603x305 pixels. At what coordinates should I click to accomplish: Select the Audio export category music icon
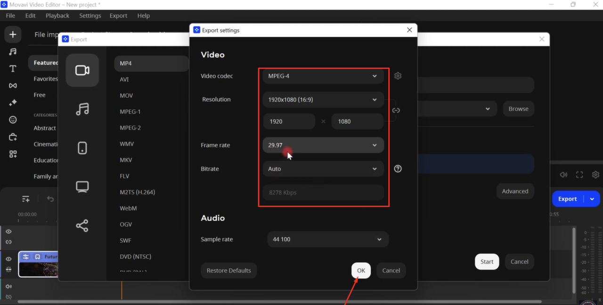click(82, 109)
